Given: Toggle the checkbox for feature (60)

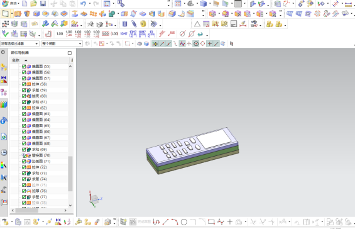Looking at the screenshot, I should click(x=23, y=96).
